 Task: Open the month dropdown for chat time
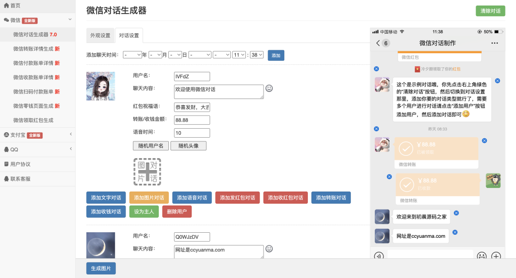[x=155, y=55]
